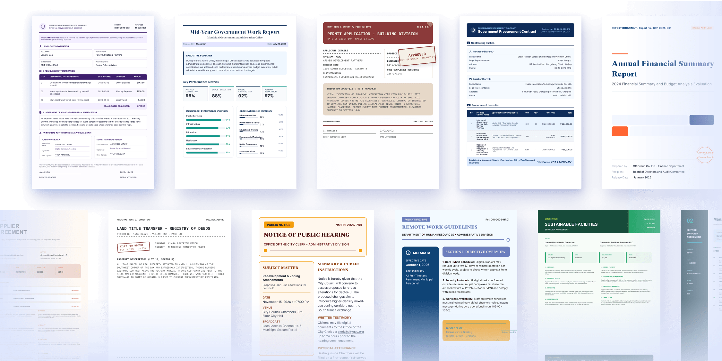Click APPROVED stamp on permit application
Viewport: 722px width, 361px height.
pyautogui.click(x=417, y=56)
